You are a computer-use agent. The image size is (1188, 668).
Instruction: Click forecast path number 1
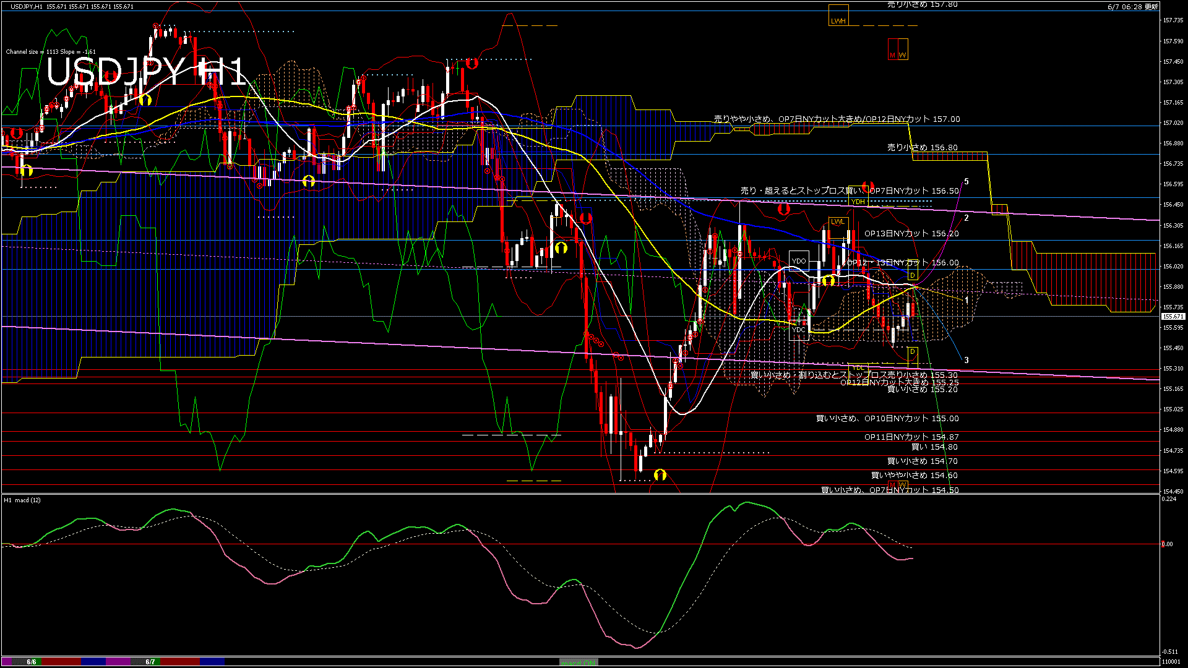(x=966, y=299)
